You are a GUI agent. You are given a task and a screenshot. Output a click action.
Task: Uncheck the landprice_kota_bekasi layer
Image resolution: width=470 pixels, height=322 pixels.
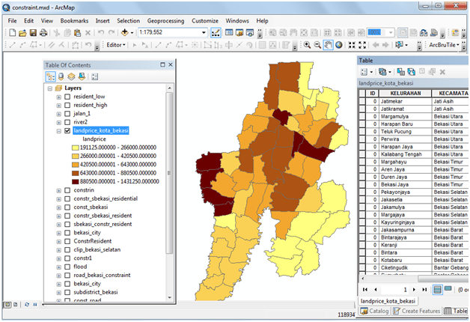(67, 130)
